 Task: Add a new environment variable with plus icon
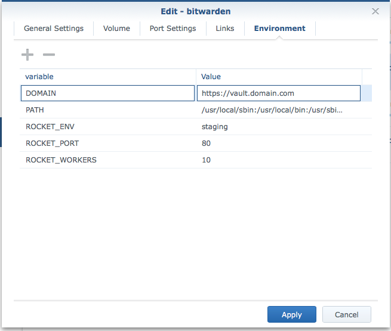27,55
